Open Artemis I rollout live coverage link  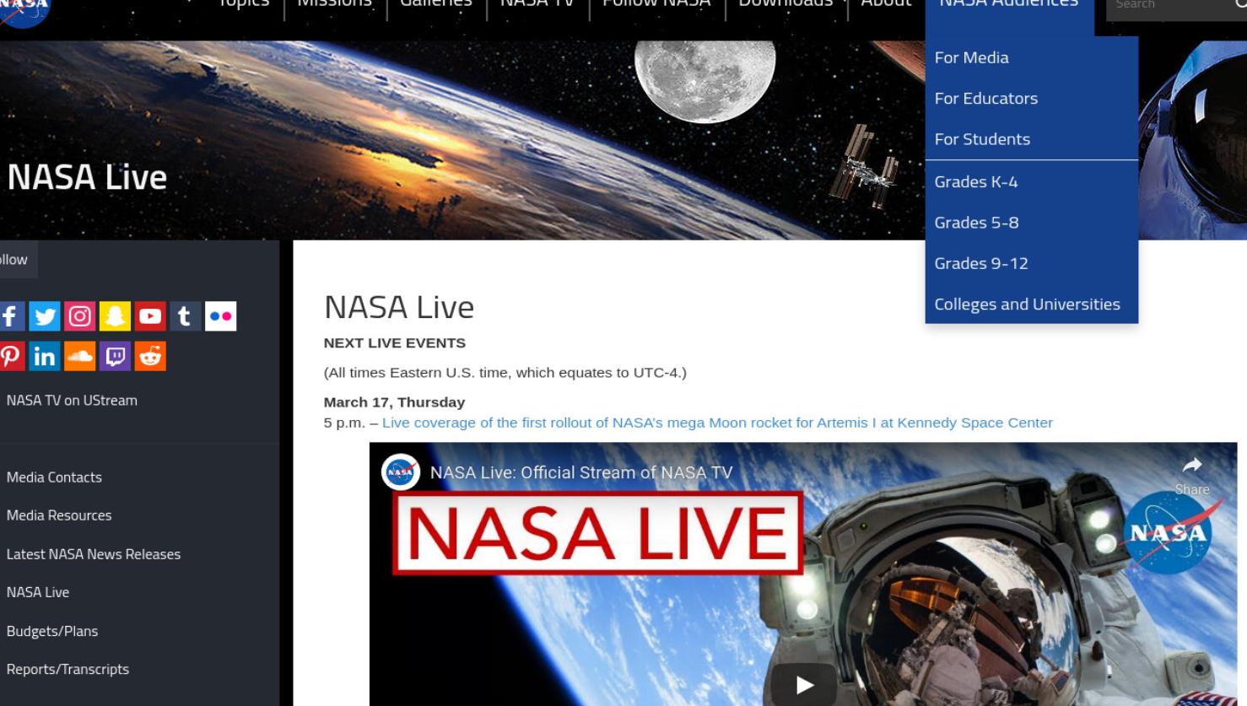717,423
